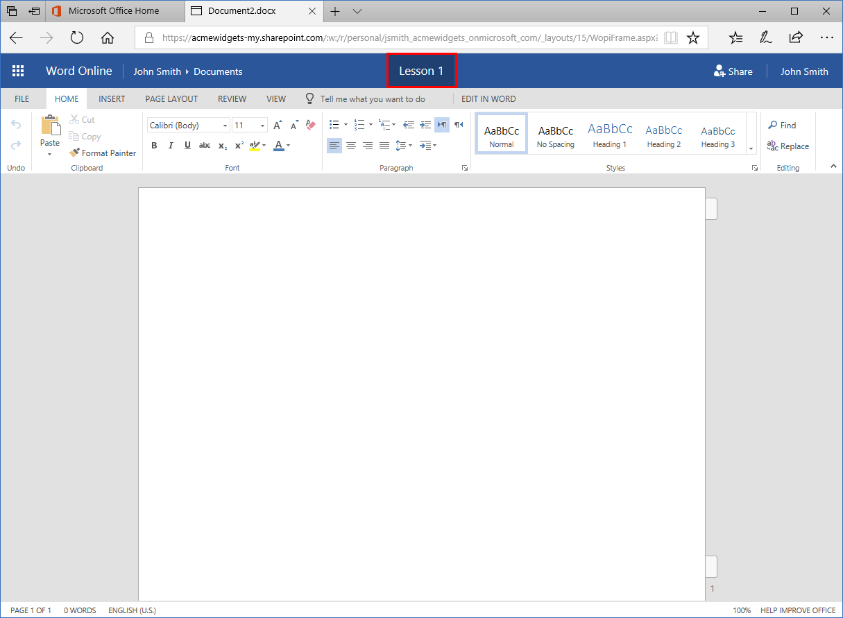This screenshot has width=843, height=618.
Task: Click the Grow Font icon
Action: click(278, 125)
